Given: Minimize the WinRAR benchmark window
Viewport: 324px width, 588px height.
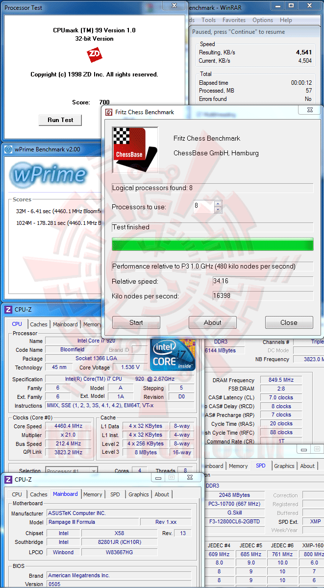Looking at the screenshot, I should [278, 5].
